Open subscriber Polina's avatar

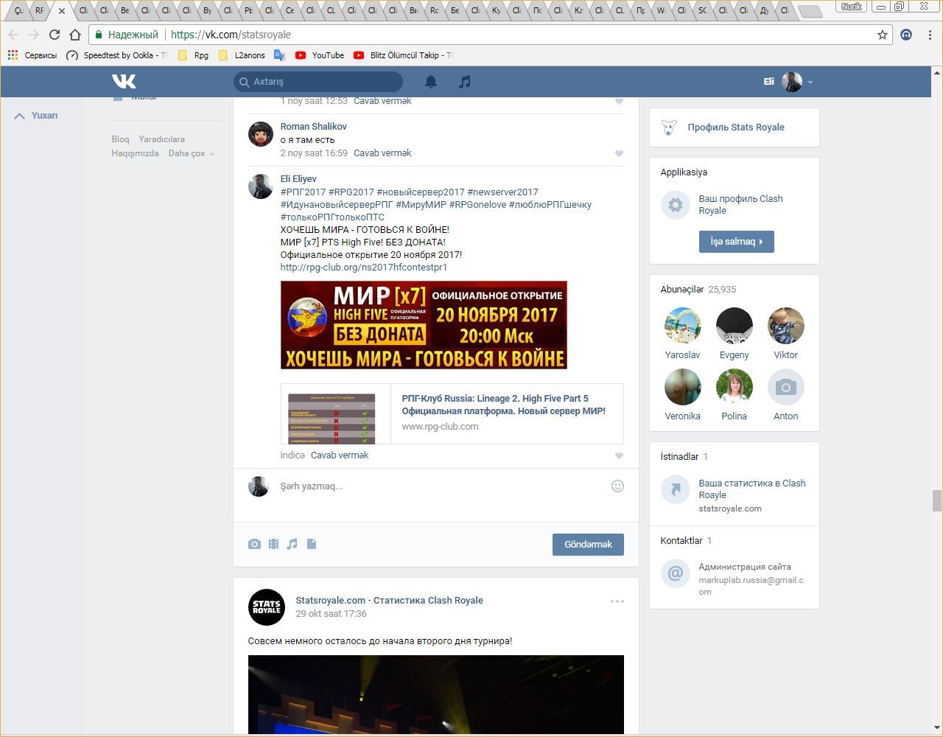734,387
